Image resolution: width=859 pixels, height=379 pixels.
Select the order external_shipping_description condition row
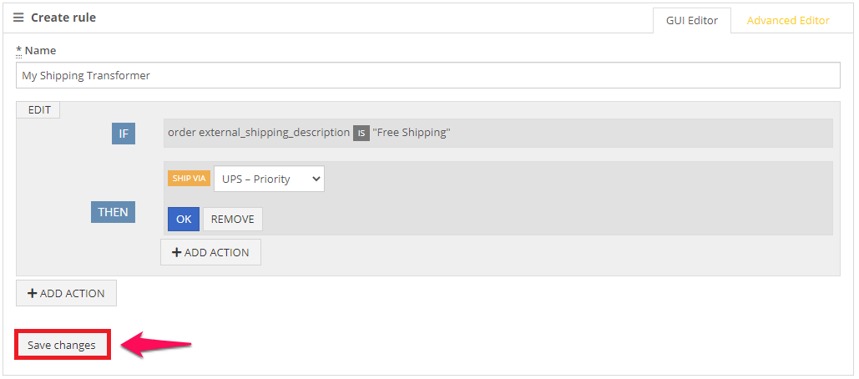(498, 133)
